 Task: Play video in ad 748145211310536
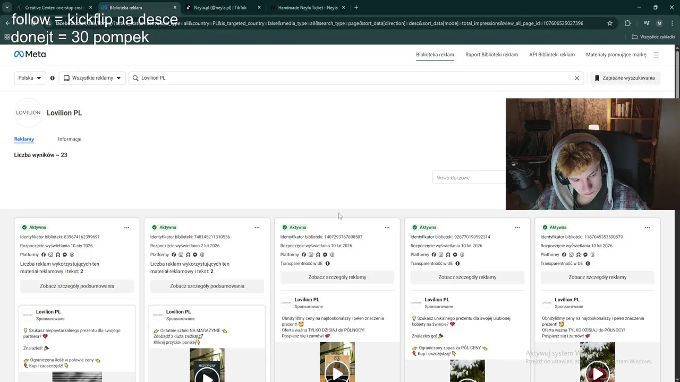tap(207, 378)
